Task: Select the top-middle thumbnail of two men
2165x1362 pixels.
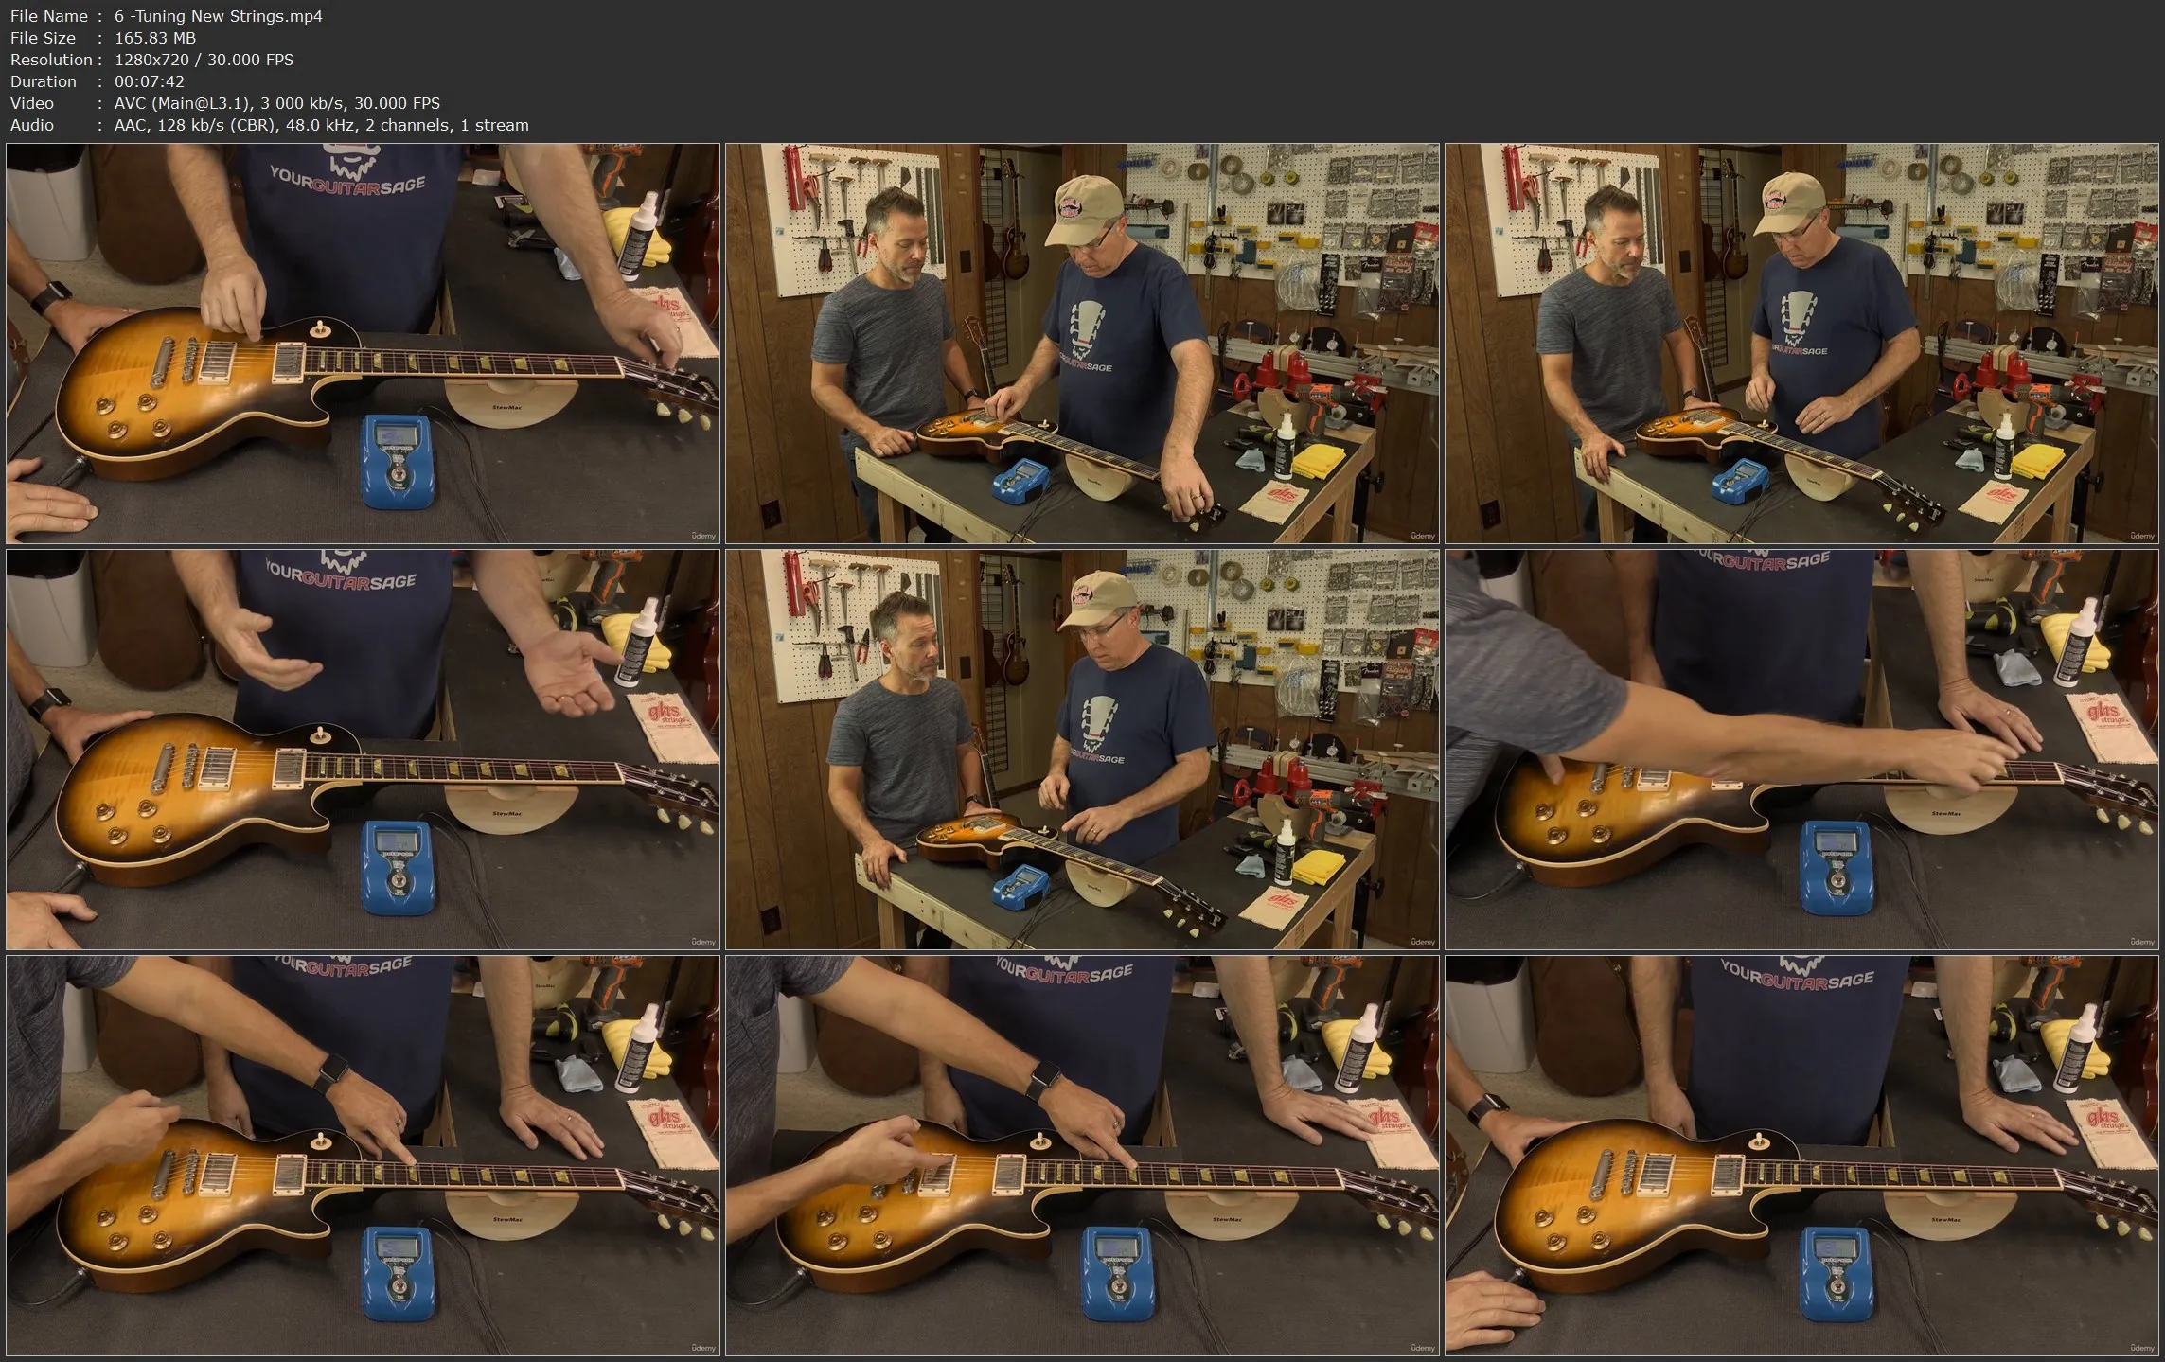Action: 1082,343
